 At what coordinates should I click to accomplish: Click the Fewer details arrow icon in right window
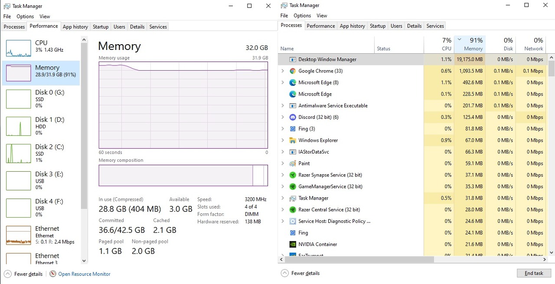point(285,273)
